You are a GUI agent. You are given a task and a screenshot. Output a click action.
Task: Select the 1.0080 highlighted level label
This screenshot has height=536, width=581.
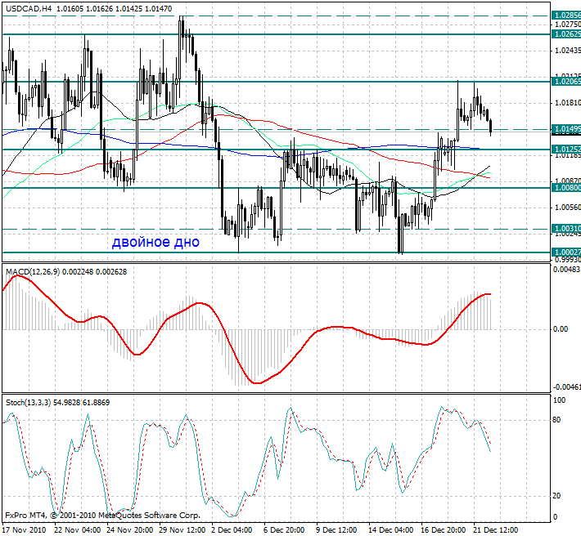565,188
